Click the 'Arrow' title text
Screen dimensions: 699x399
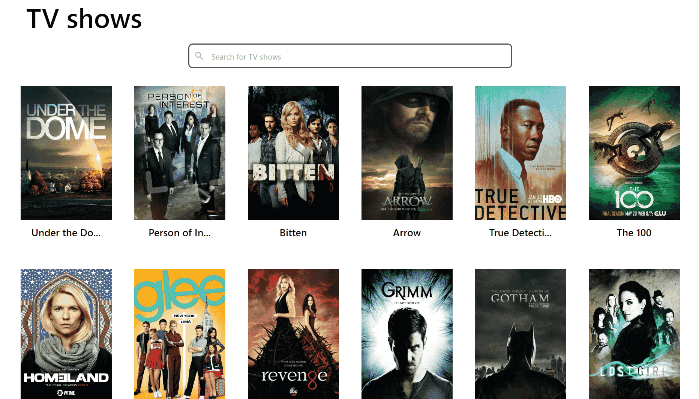pos(407,233)
